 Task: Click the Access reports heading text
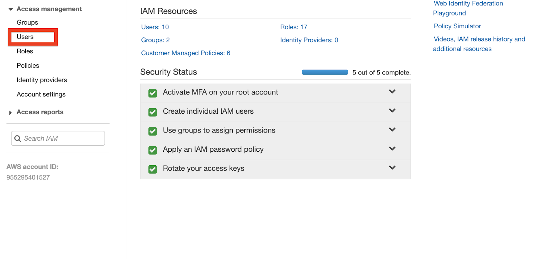tap(40, 112)
